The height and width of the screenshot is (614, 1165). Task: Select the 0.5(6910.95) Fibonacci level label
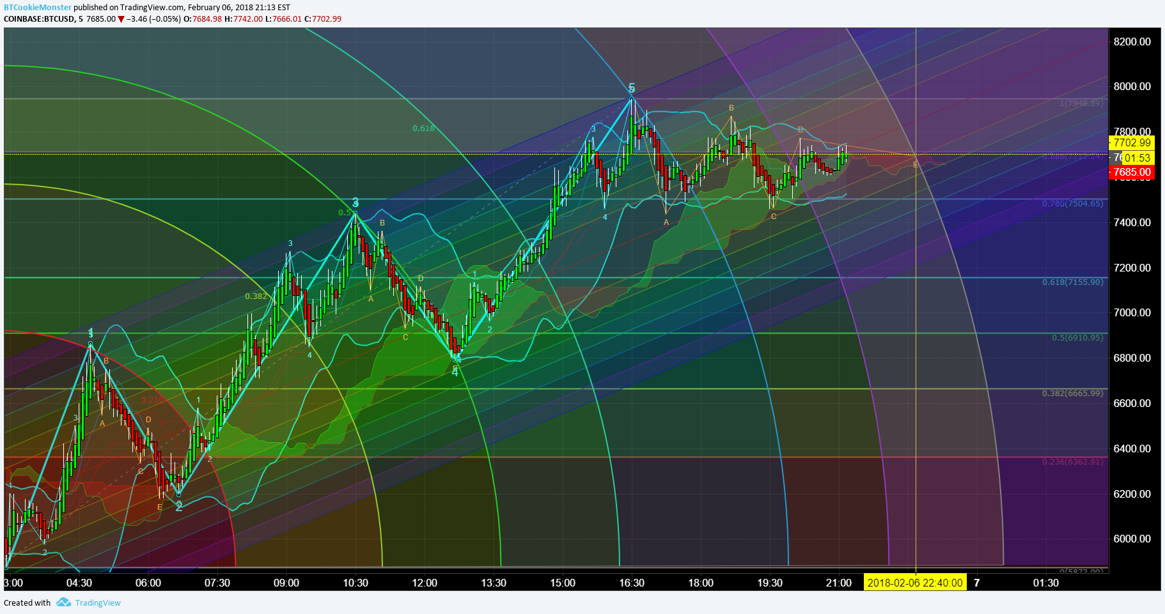pos(1077,337)
